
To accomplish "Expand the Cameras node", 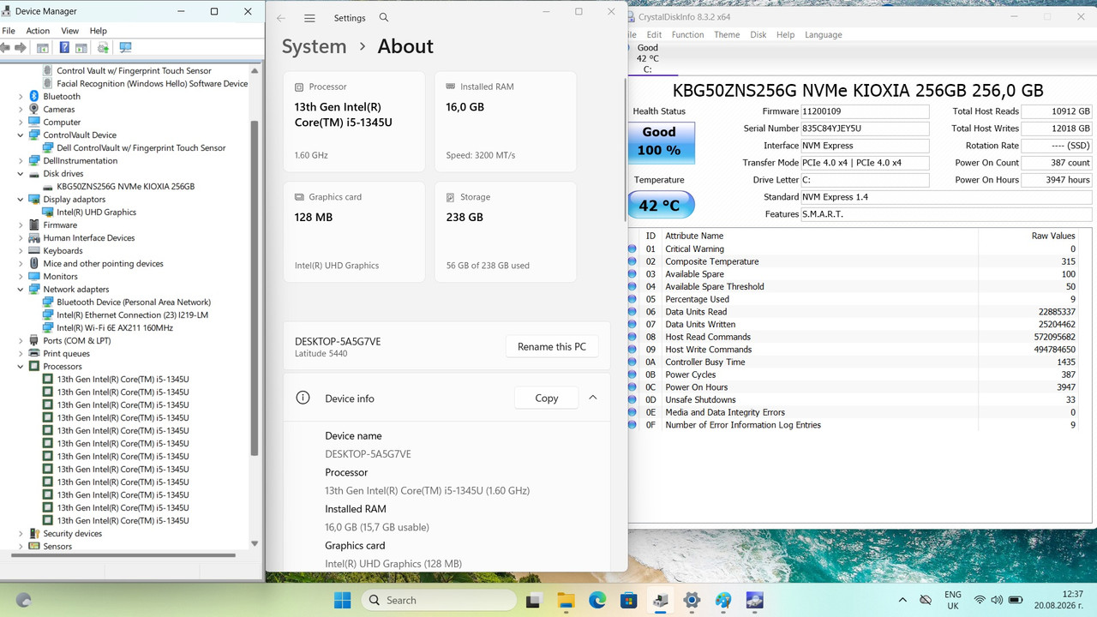I will click(21, 109).
